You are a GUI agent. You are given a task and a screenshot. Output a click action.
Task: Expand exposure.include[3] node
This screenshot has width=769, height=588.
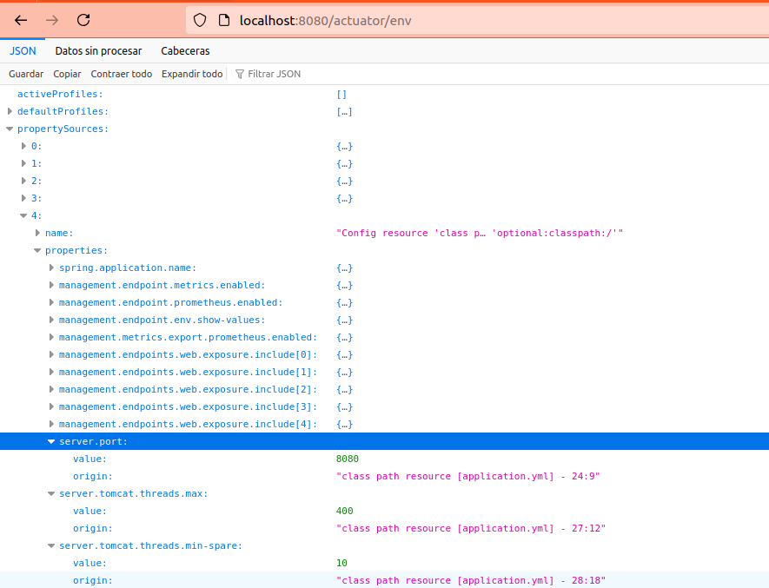click(x=51, y=406)
